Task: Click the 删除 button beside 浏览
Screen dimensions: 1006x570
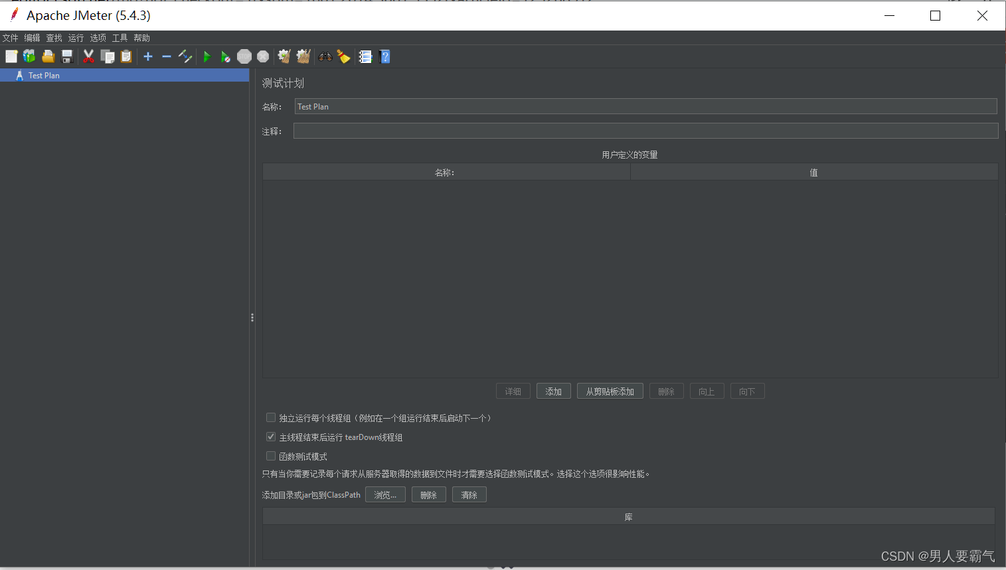Action: (429, 495)
